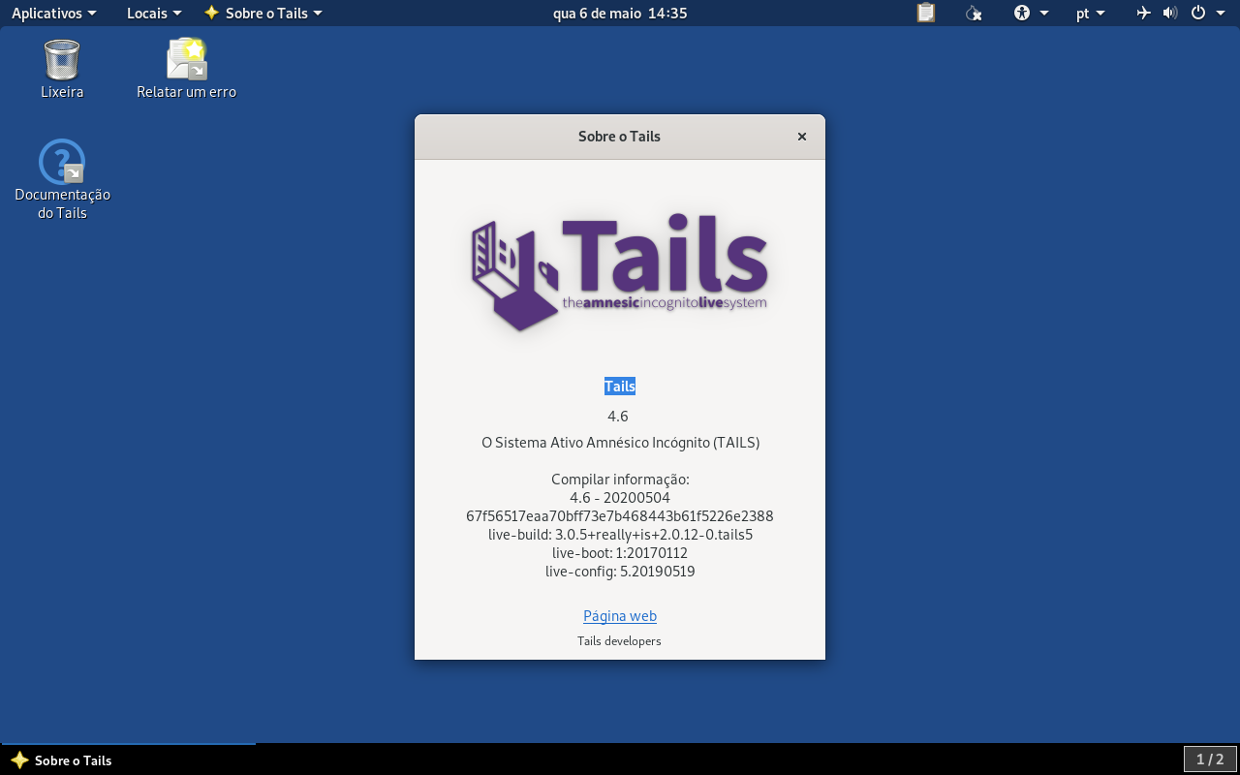Open the Locais menu

(x=154, y=13)
